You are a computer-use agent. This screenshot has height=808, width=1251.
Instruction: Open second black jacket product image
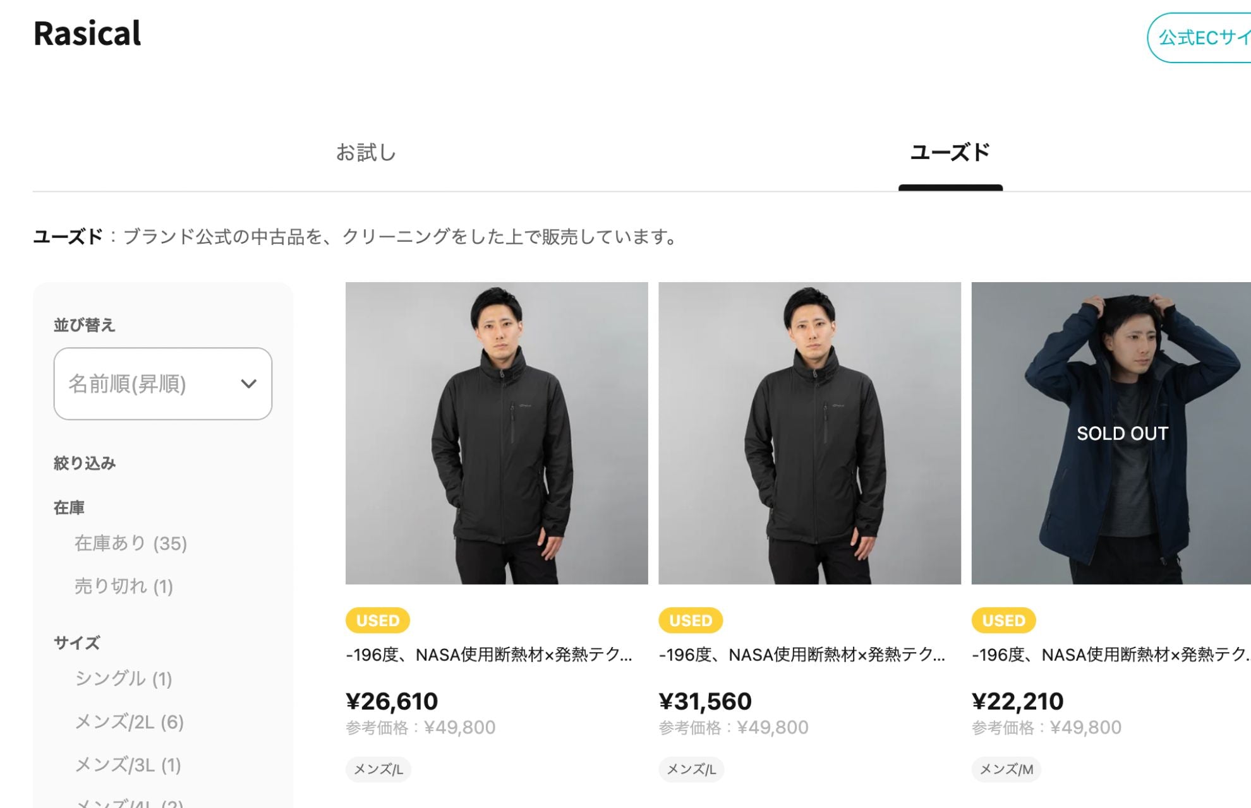(x=809, y=433)
